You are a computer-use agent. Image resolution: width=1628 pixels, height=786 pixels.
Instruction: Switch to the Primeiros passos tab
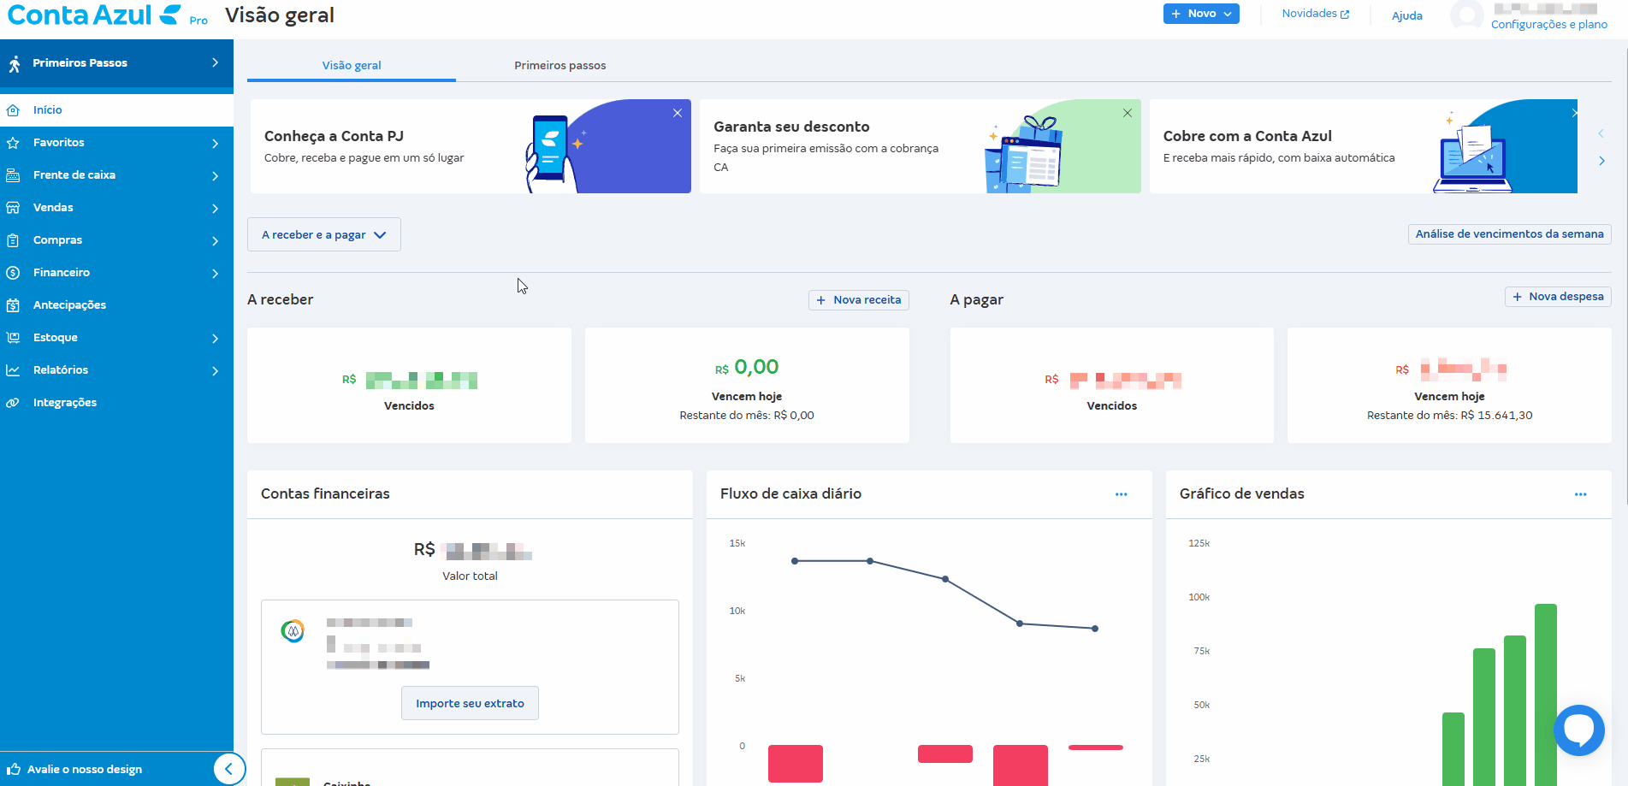pos(560,65)
